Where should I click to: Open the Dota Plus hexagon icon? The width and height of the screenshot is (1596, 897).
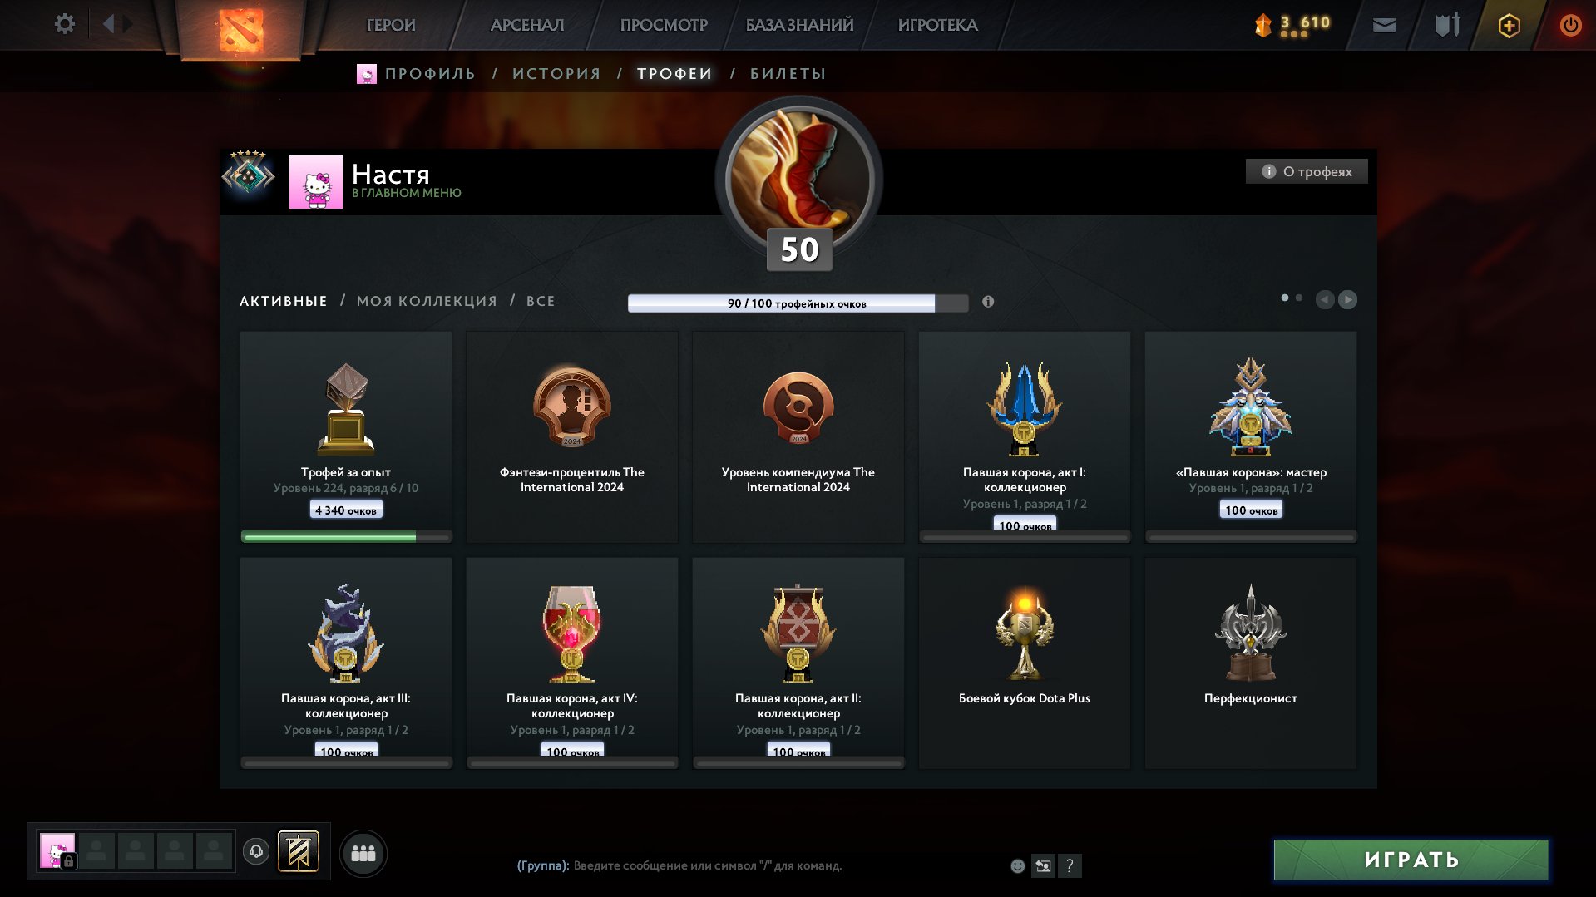(x=1509, y=26)
